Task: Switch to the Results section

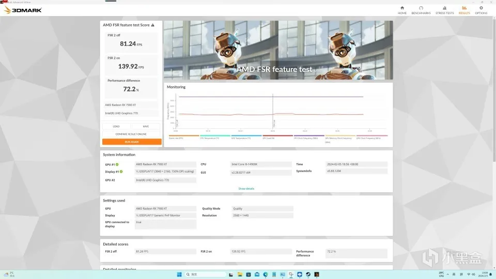Action: pyautogui.click(x=464, y=10)
